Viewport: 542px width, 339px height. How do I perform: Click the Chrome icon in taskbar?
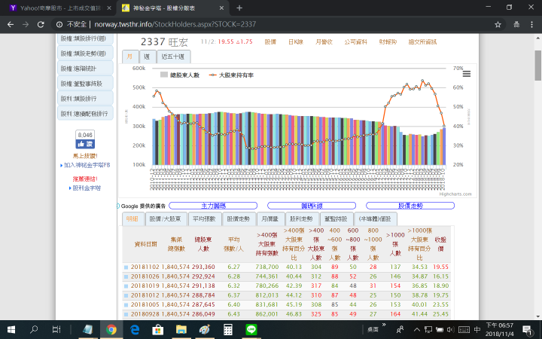(111, 330)
